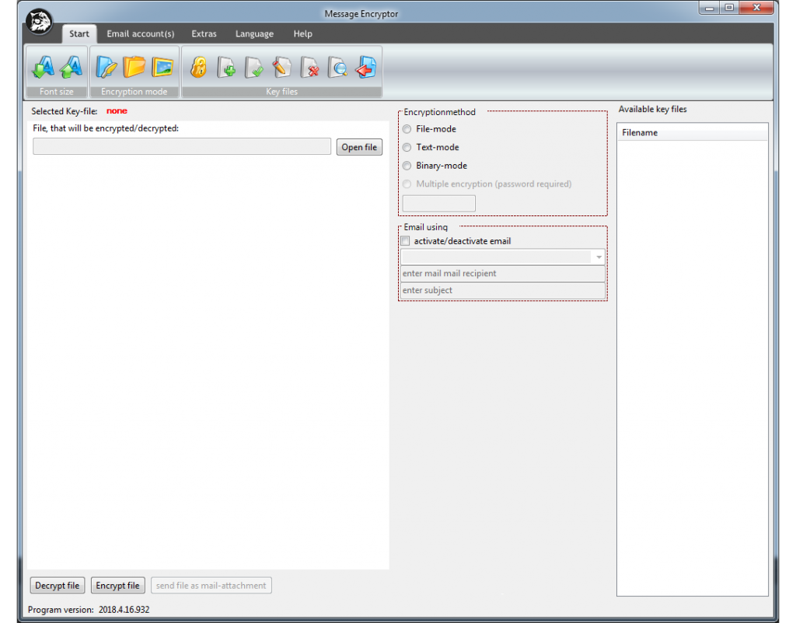Select the Text-mode radio button
Image resolution: width=796 pixels, height=623 pixels.
407,147
